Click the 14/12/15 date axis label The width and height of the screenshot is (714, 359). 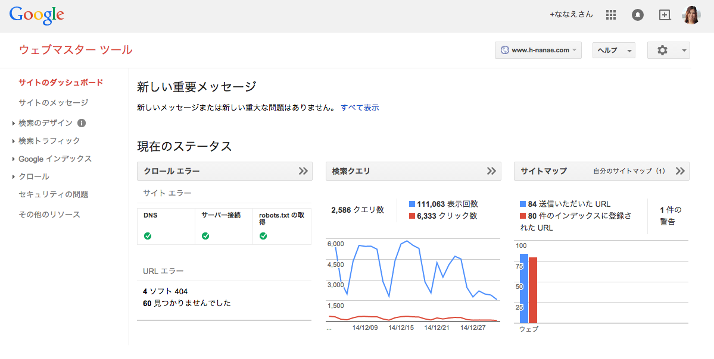[401, 327]
